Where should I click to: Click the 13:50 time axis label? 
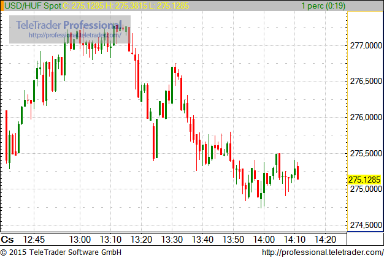[x=233, y=240]
